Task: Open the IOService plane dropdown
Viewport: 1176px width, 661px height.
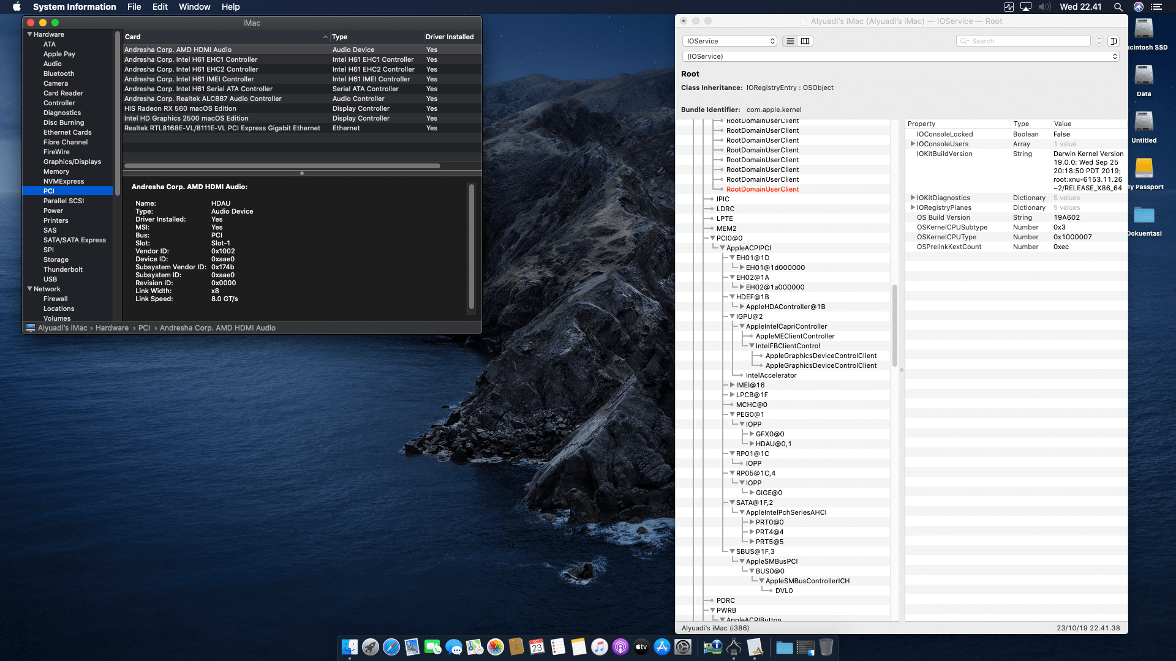Action: tap(729, 41)
